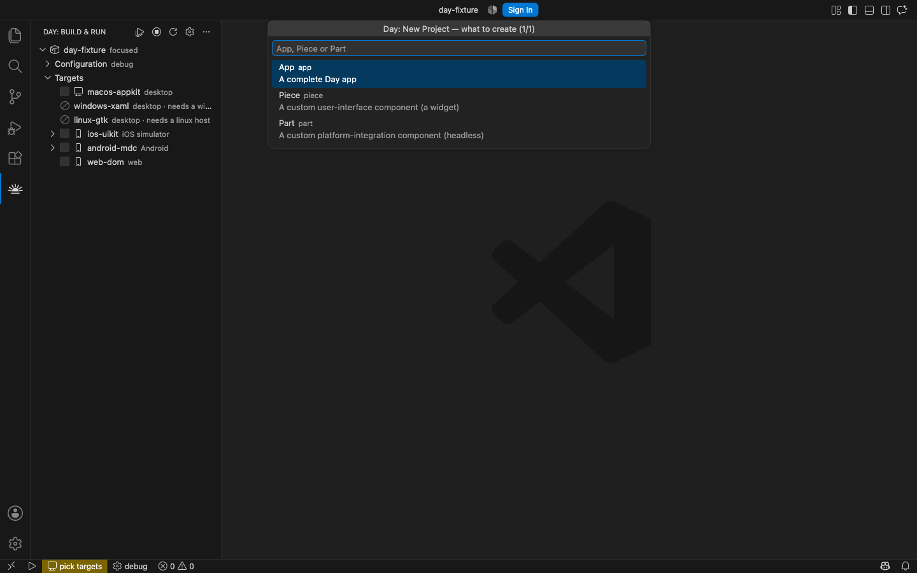Click the android-mdc label
This screenshot has height=573, width=917.
(112, 148)
